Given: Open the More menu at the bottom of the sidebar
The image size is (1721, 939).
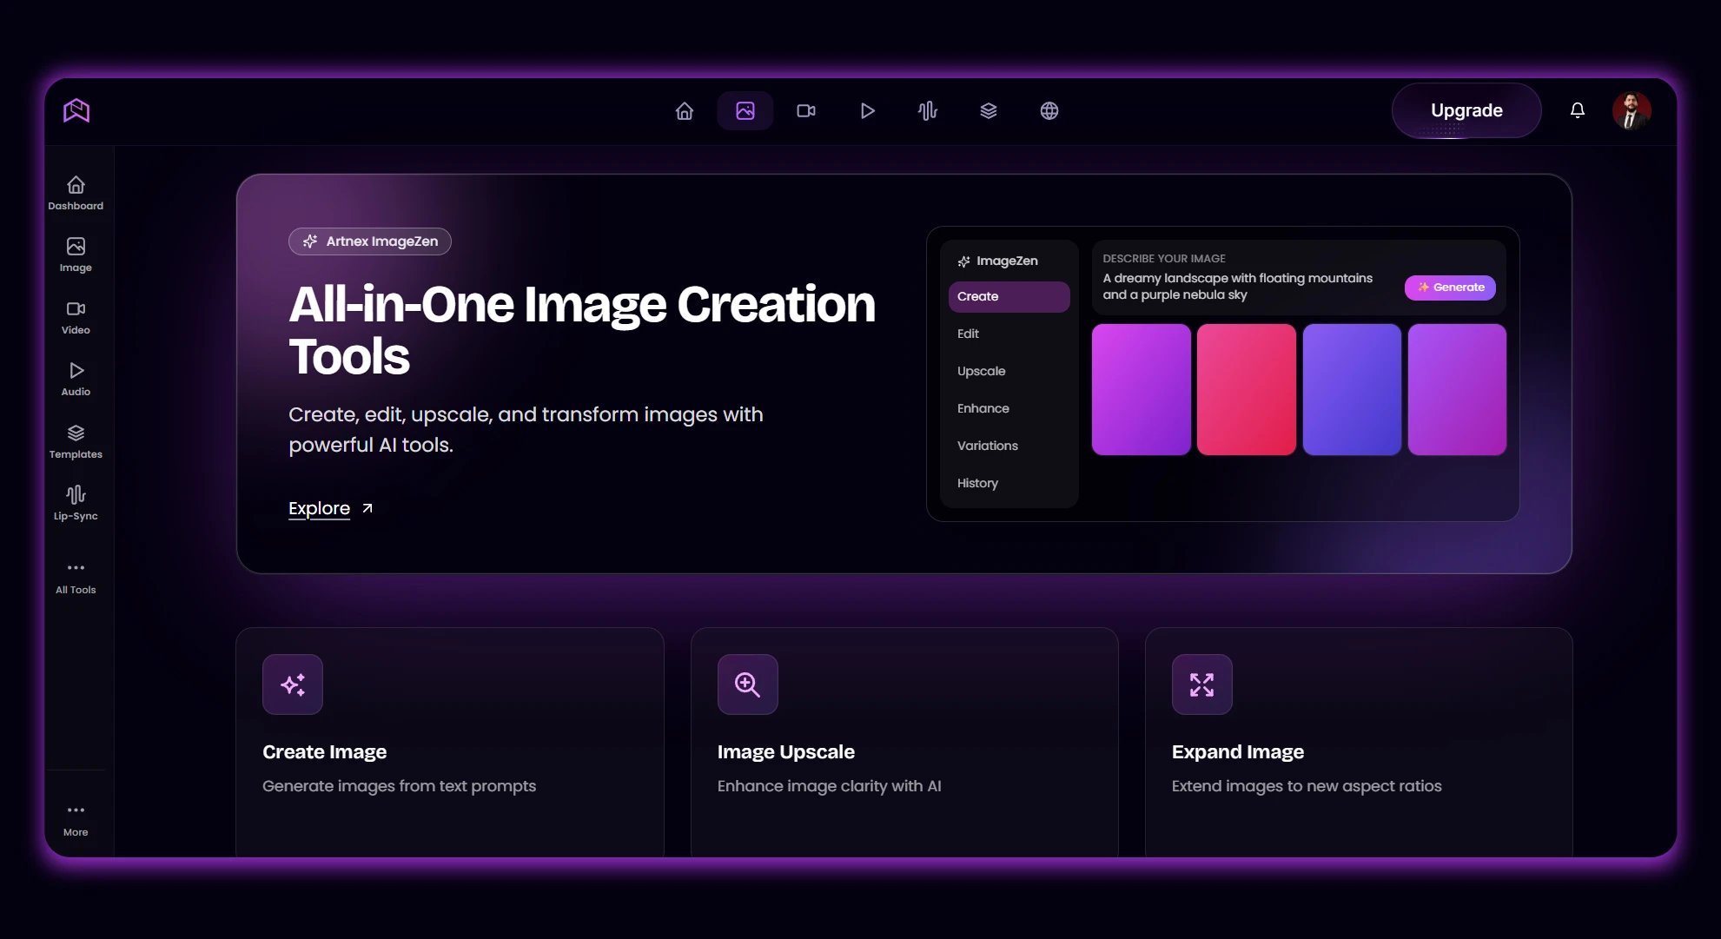Looking at the screenshot, I should 76,819.
